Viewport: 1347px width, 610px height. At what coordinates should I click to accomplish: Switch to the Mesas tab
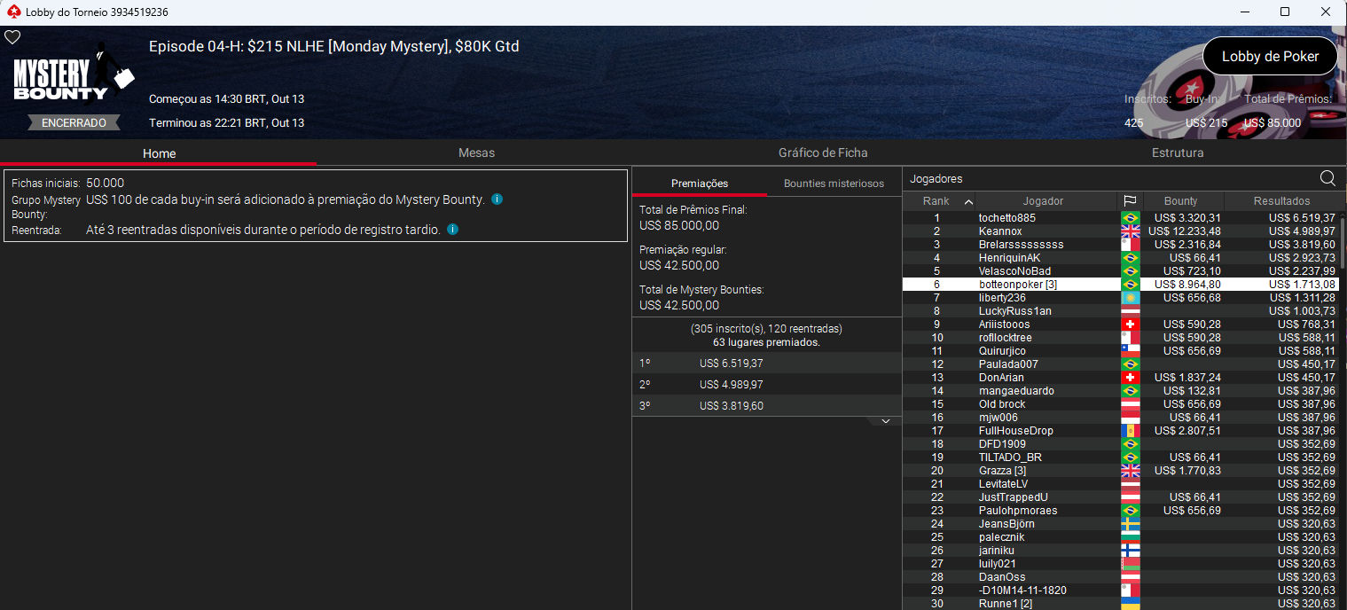pyautogui.click(x=476, y=153)
